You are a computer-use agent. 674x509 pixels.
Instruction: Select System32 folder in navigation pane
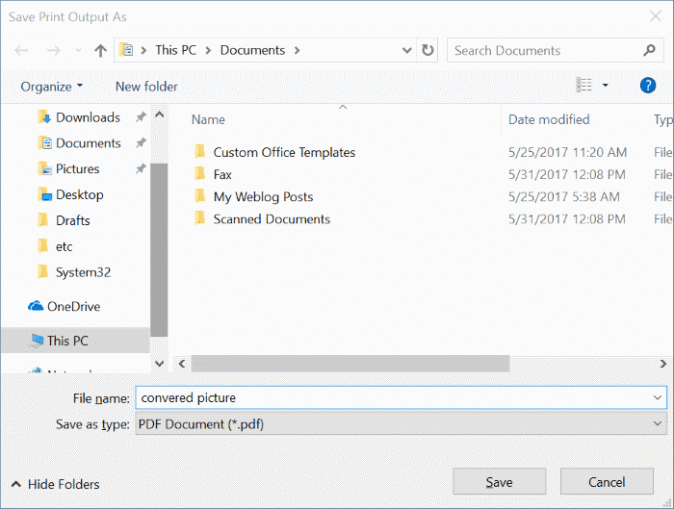[x=83, y=272]
